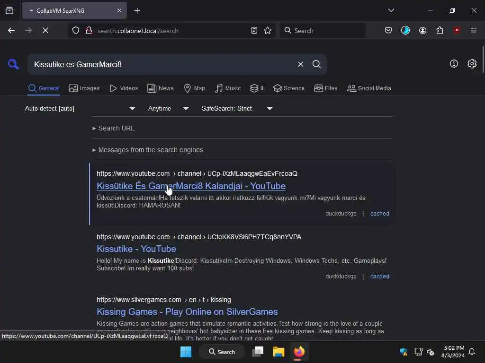This screenshot has width=485, height=363.
Task: View site security lock information
Action: pyautogui.click(x=89, y=30)
